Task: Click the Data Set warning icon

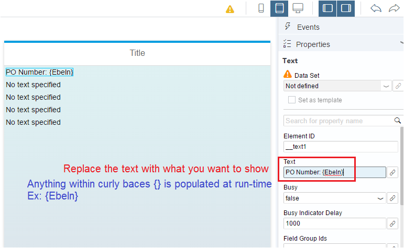Action: coord(288,75)
